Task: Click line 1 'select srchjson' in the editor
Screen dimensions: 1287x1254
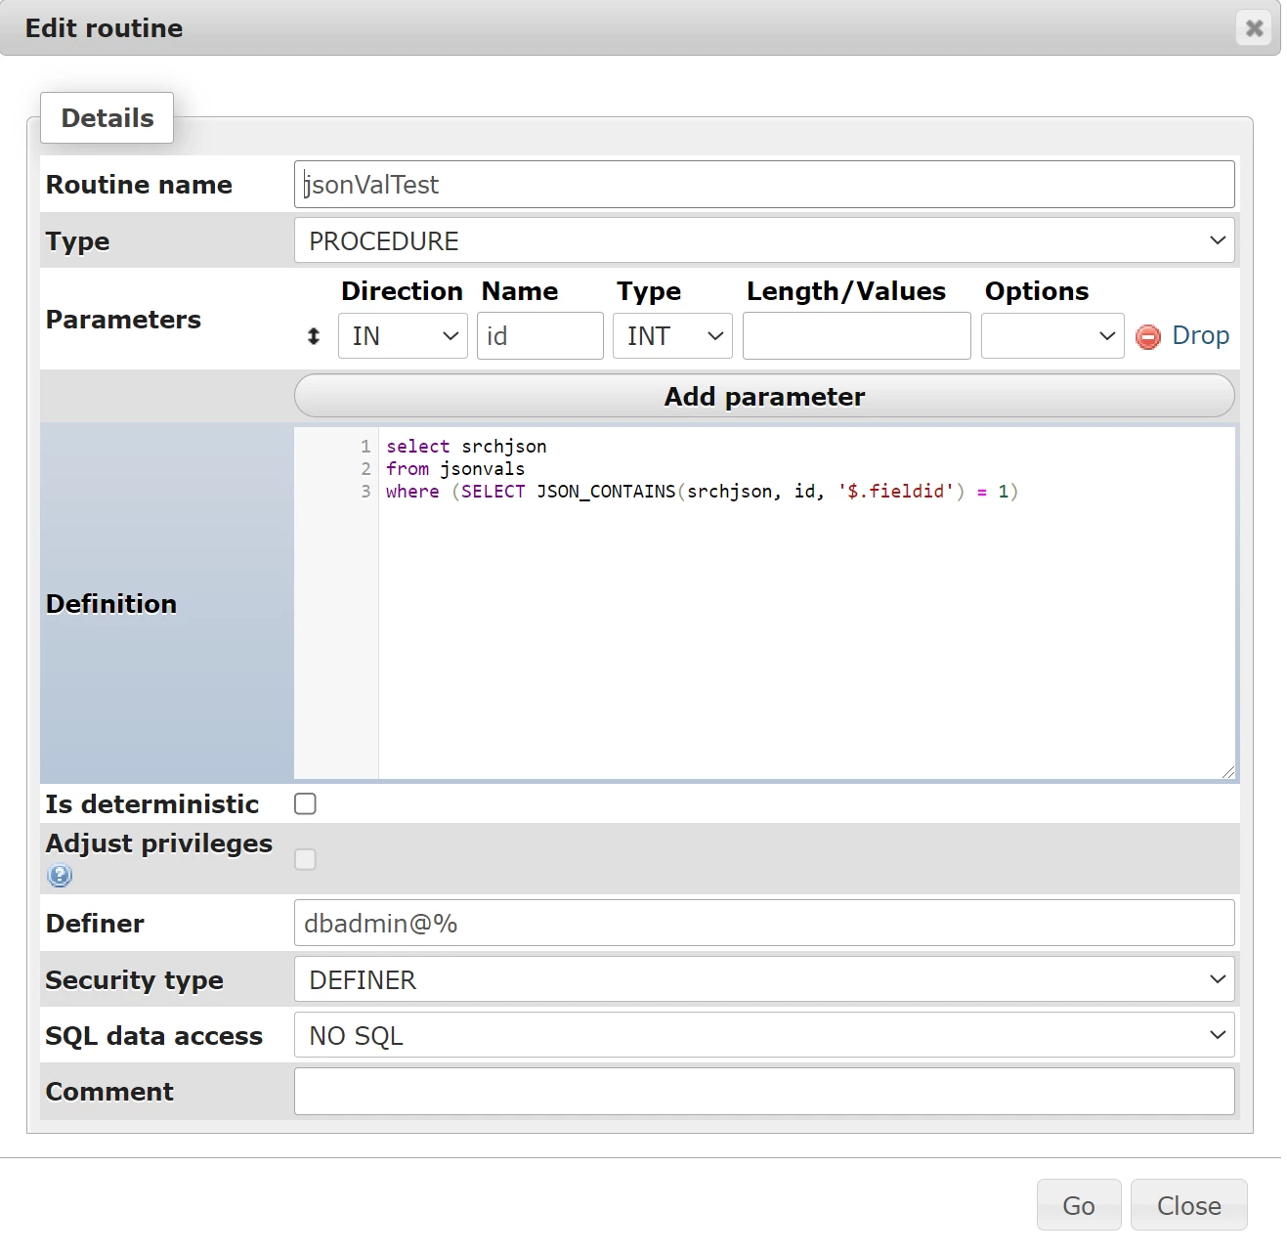Action: pyautogui.click(x=466, y=447)
